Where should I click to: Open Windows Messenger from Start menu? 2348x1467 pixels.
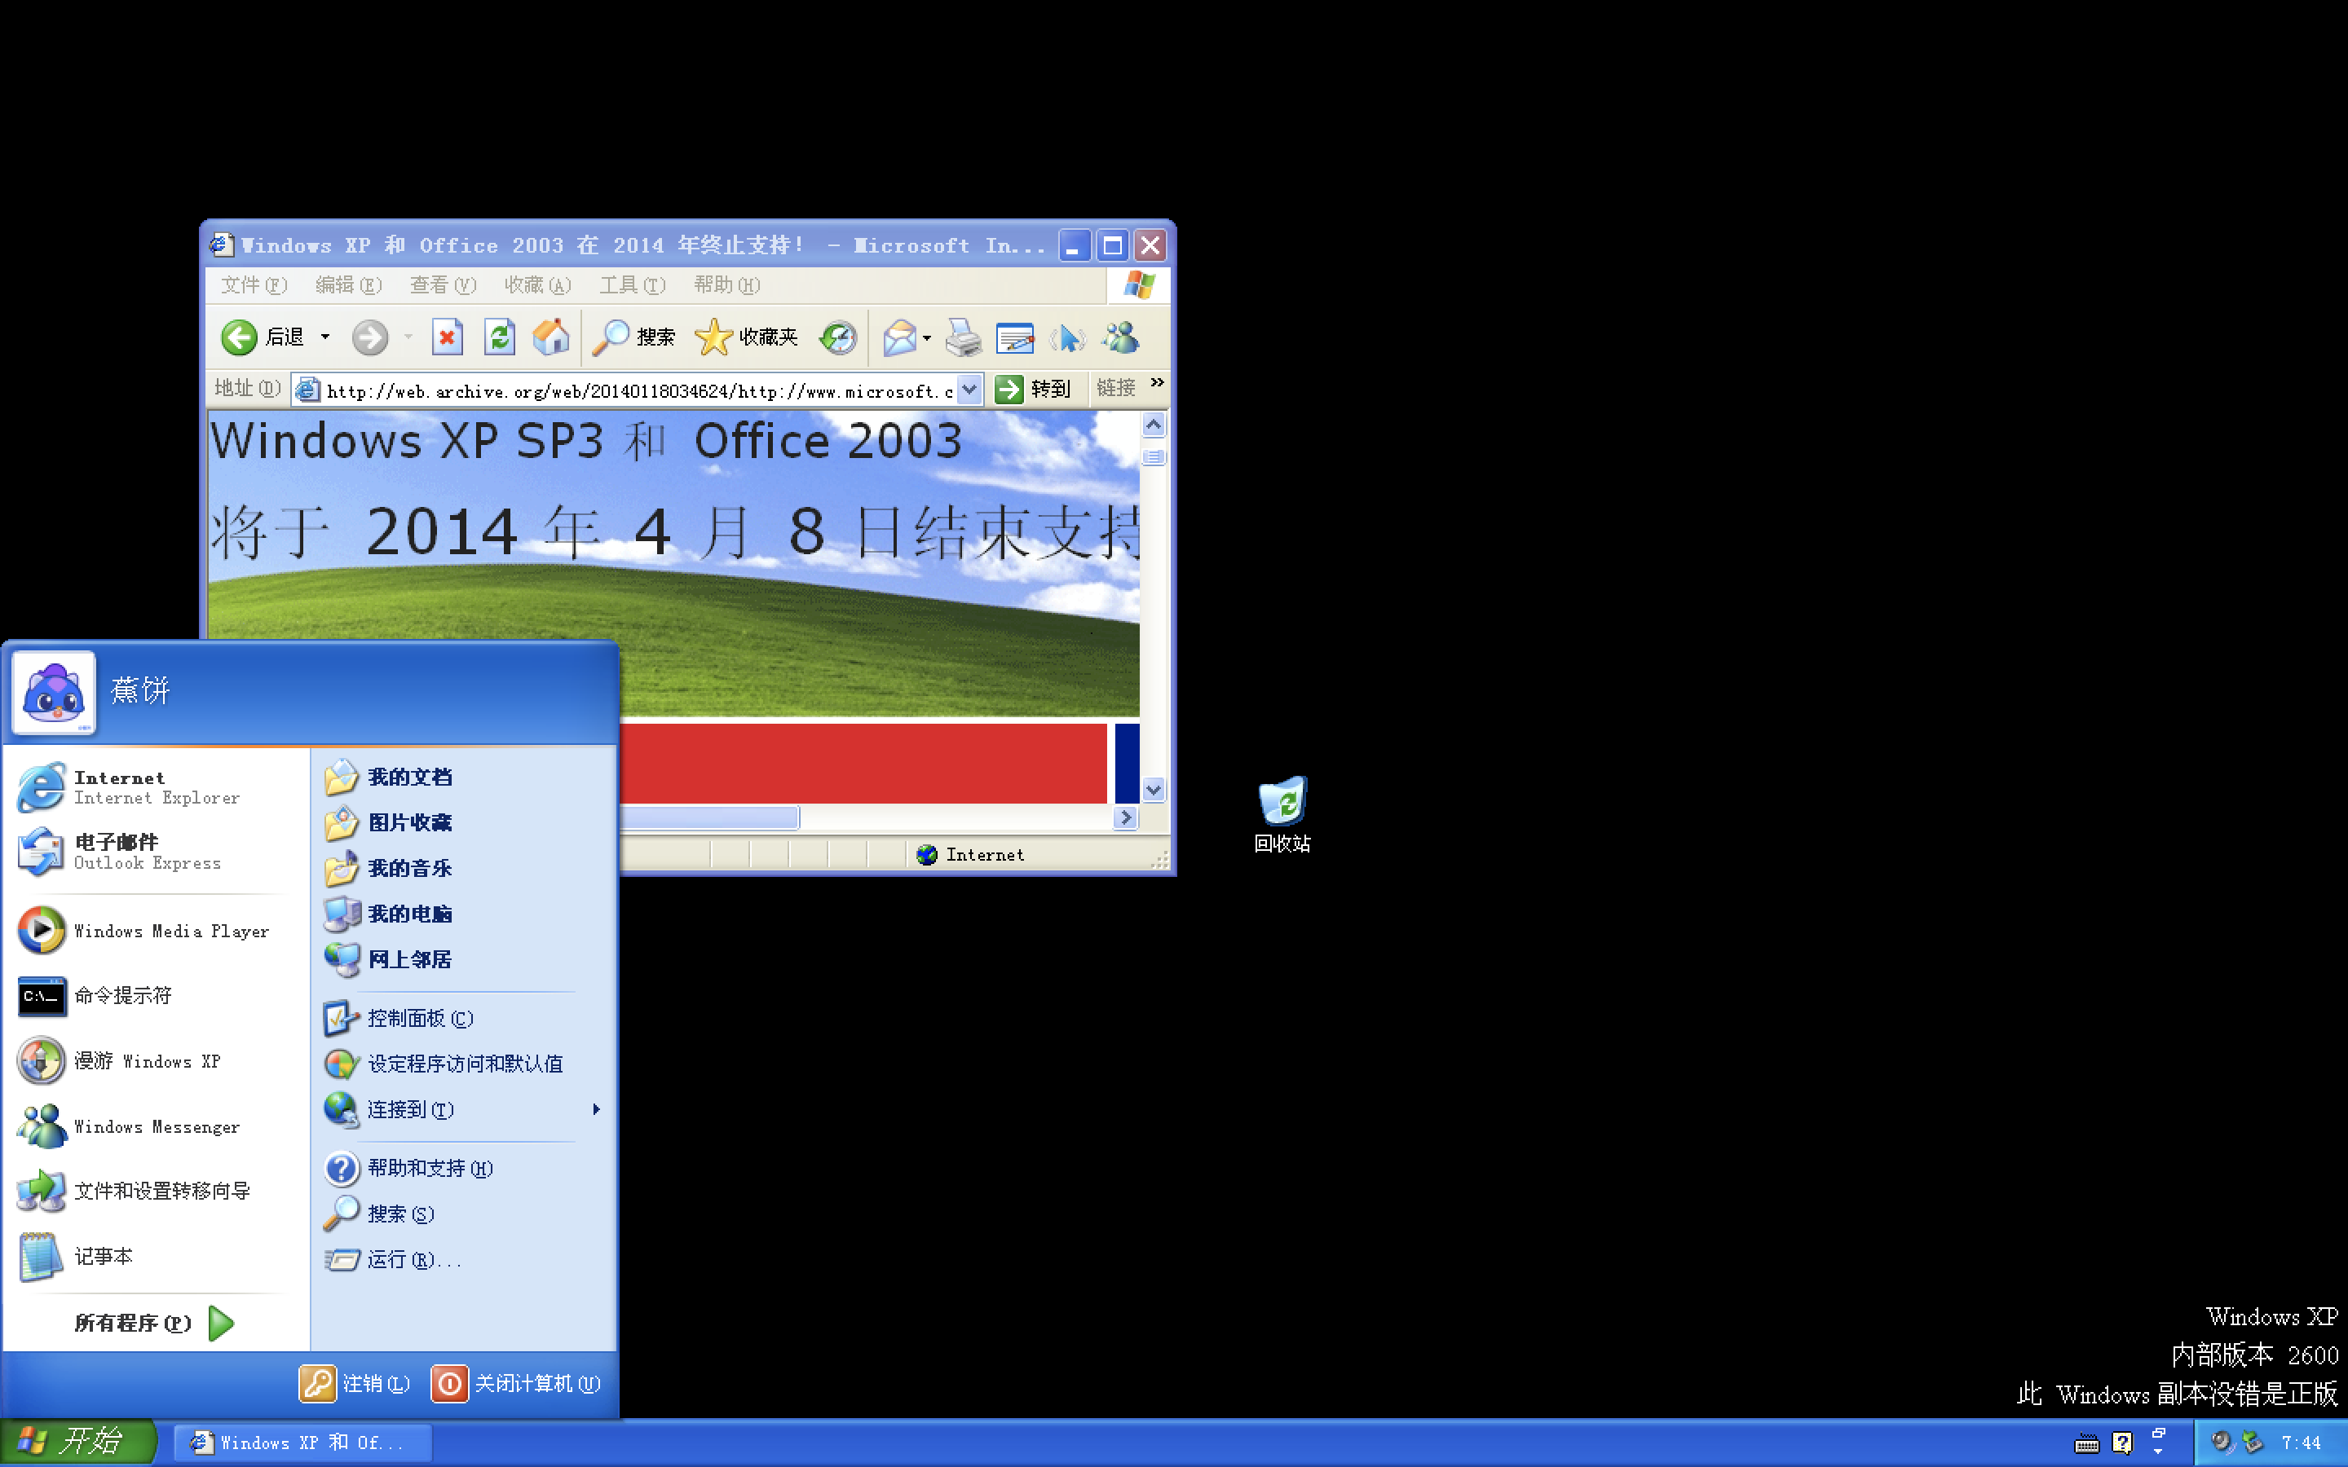(155, 1126)
